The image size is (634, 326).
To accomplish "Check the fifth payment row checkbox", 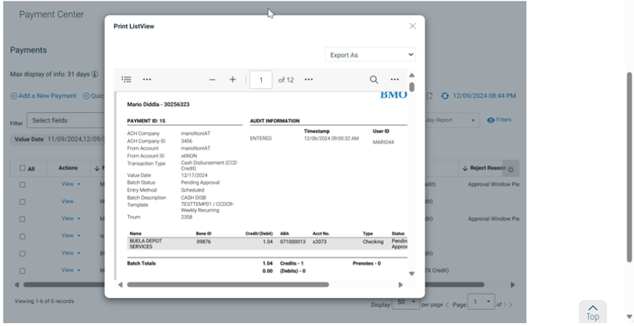I will [x=22, y=254].
